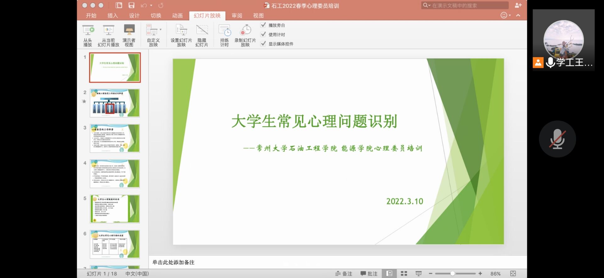The height and width of the screenshot is (278, 604).
Task: Open undo history dropdown arrow
Action: [151, 5]
